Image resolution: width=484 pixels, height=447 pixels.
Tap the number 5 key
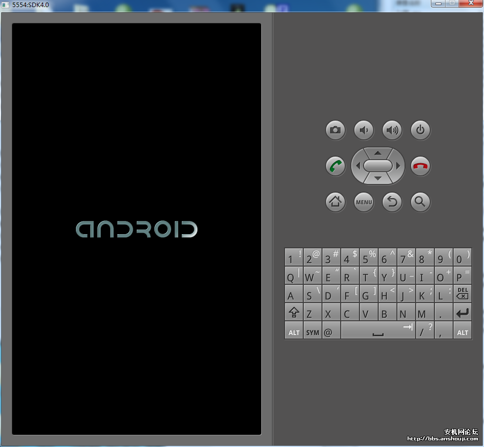click(x=369, y=257)
